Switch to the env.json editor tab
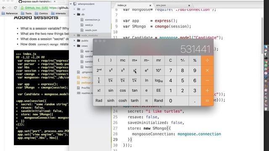 [x=172, y=5]
